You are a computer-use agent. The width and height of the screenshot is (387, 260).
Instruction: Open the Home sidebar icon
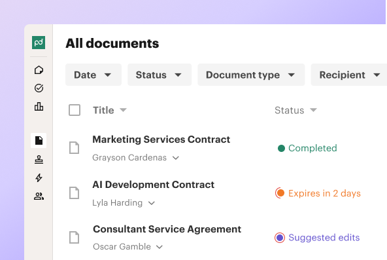click(x=39, y=70)
